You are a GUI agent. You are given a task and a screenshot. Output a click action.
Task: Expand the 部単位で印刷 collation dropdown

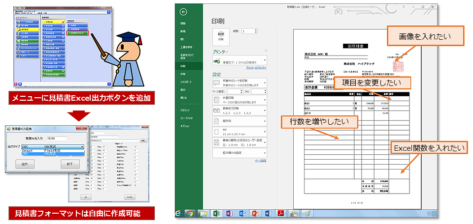click(x=240, y=111)
